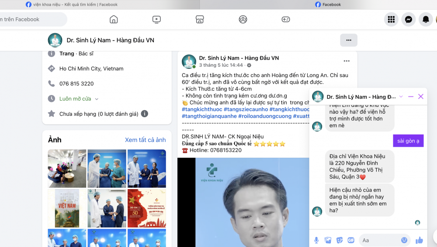Choose a GIF in chat

pyautogui.click(x=351, y=240)
